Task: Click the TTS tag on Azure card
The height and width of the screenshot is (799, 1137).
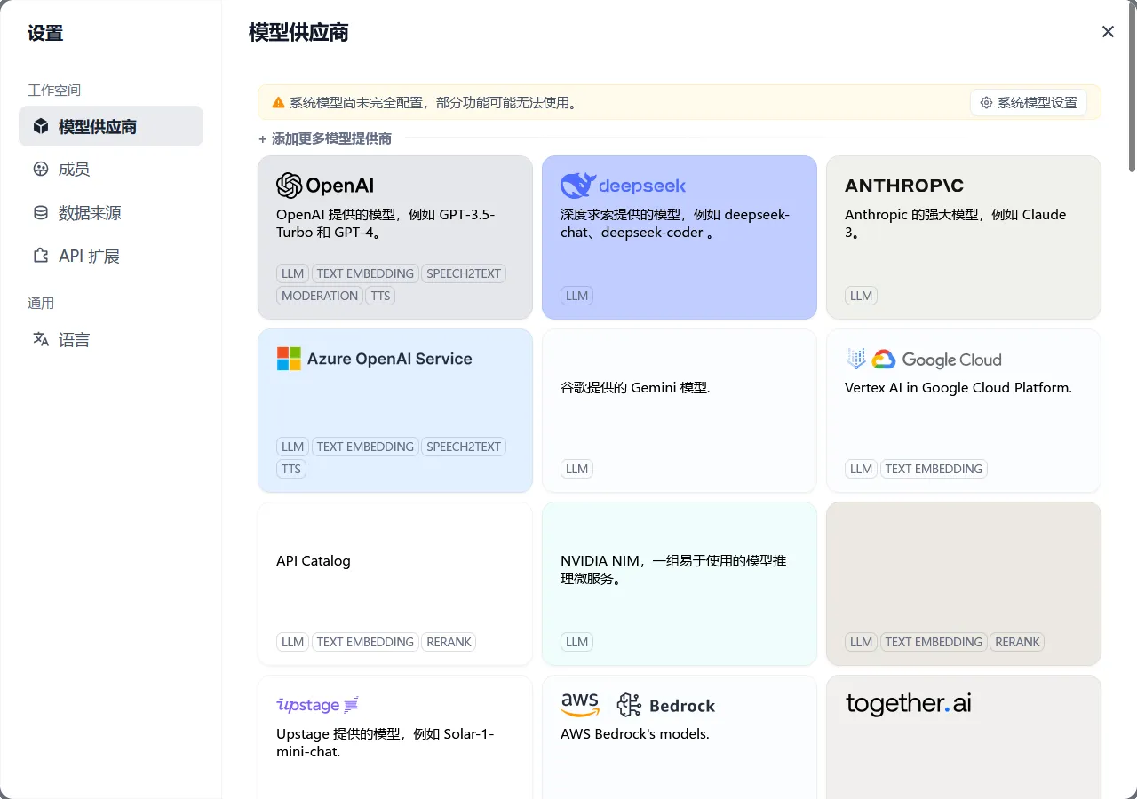Action: (x=291, y=469)
